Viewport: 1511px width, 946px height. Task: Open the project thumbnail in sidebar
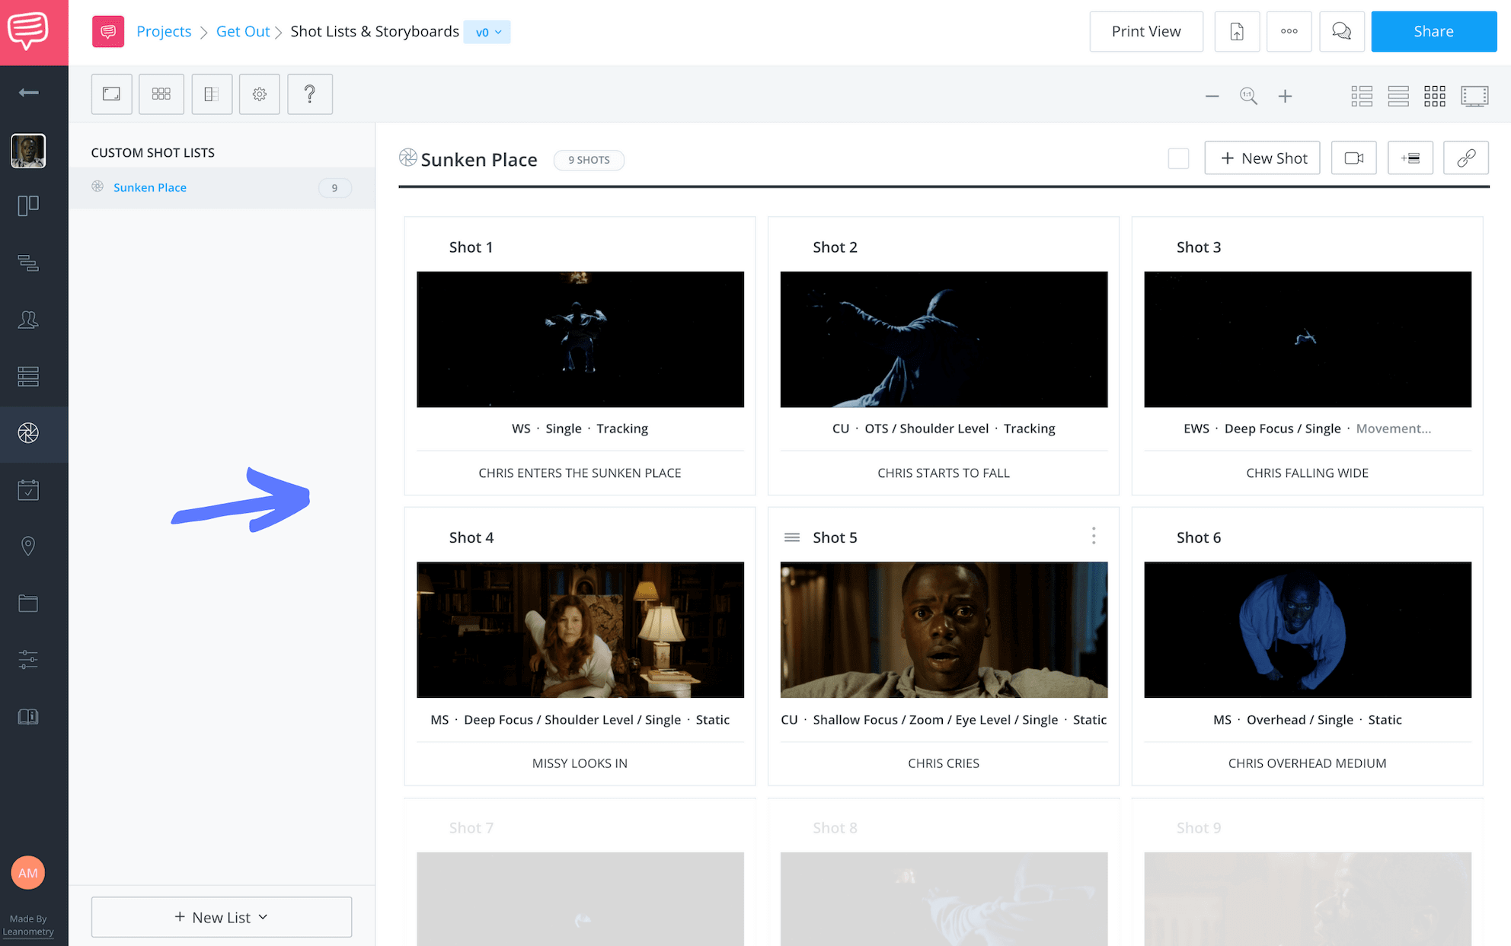click(28, 151)
